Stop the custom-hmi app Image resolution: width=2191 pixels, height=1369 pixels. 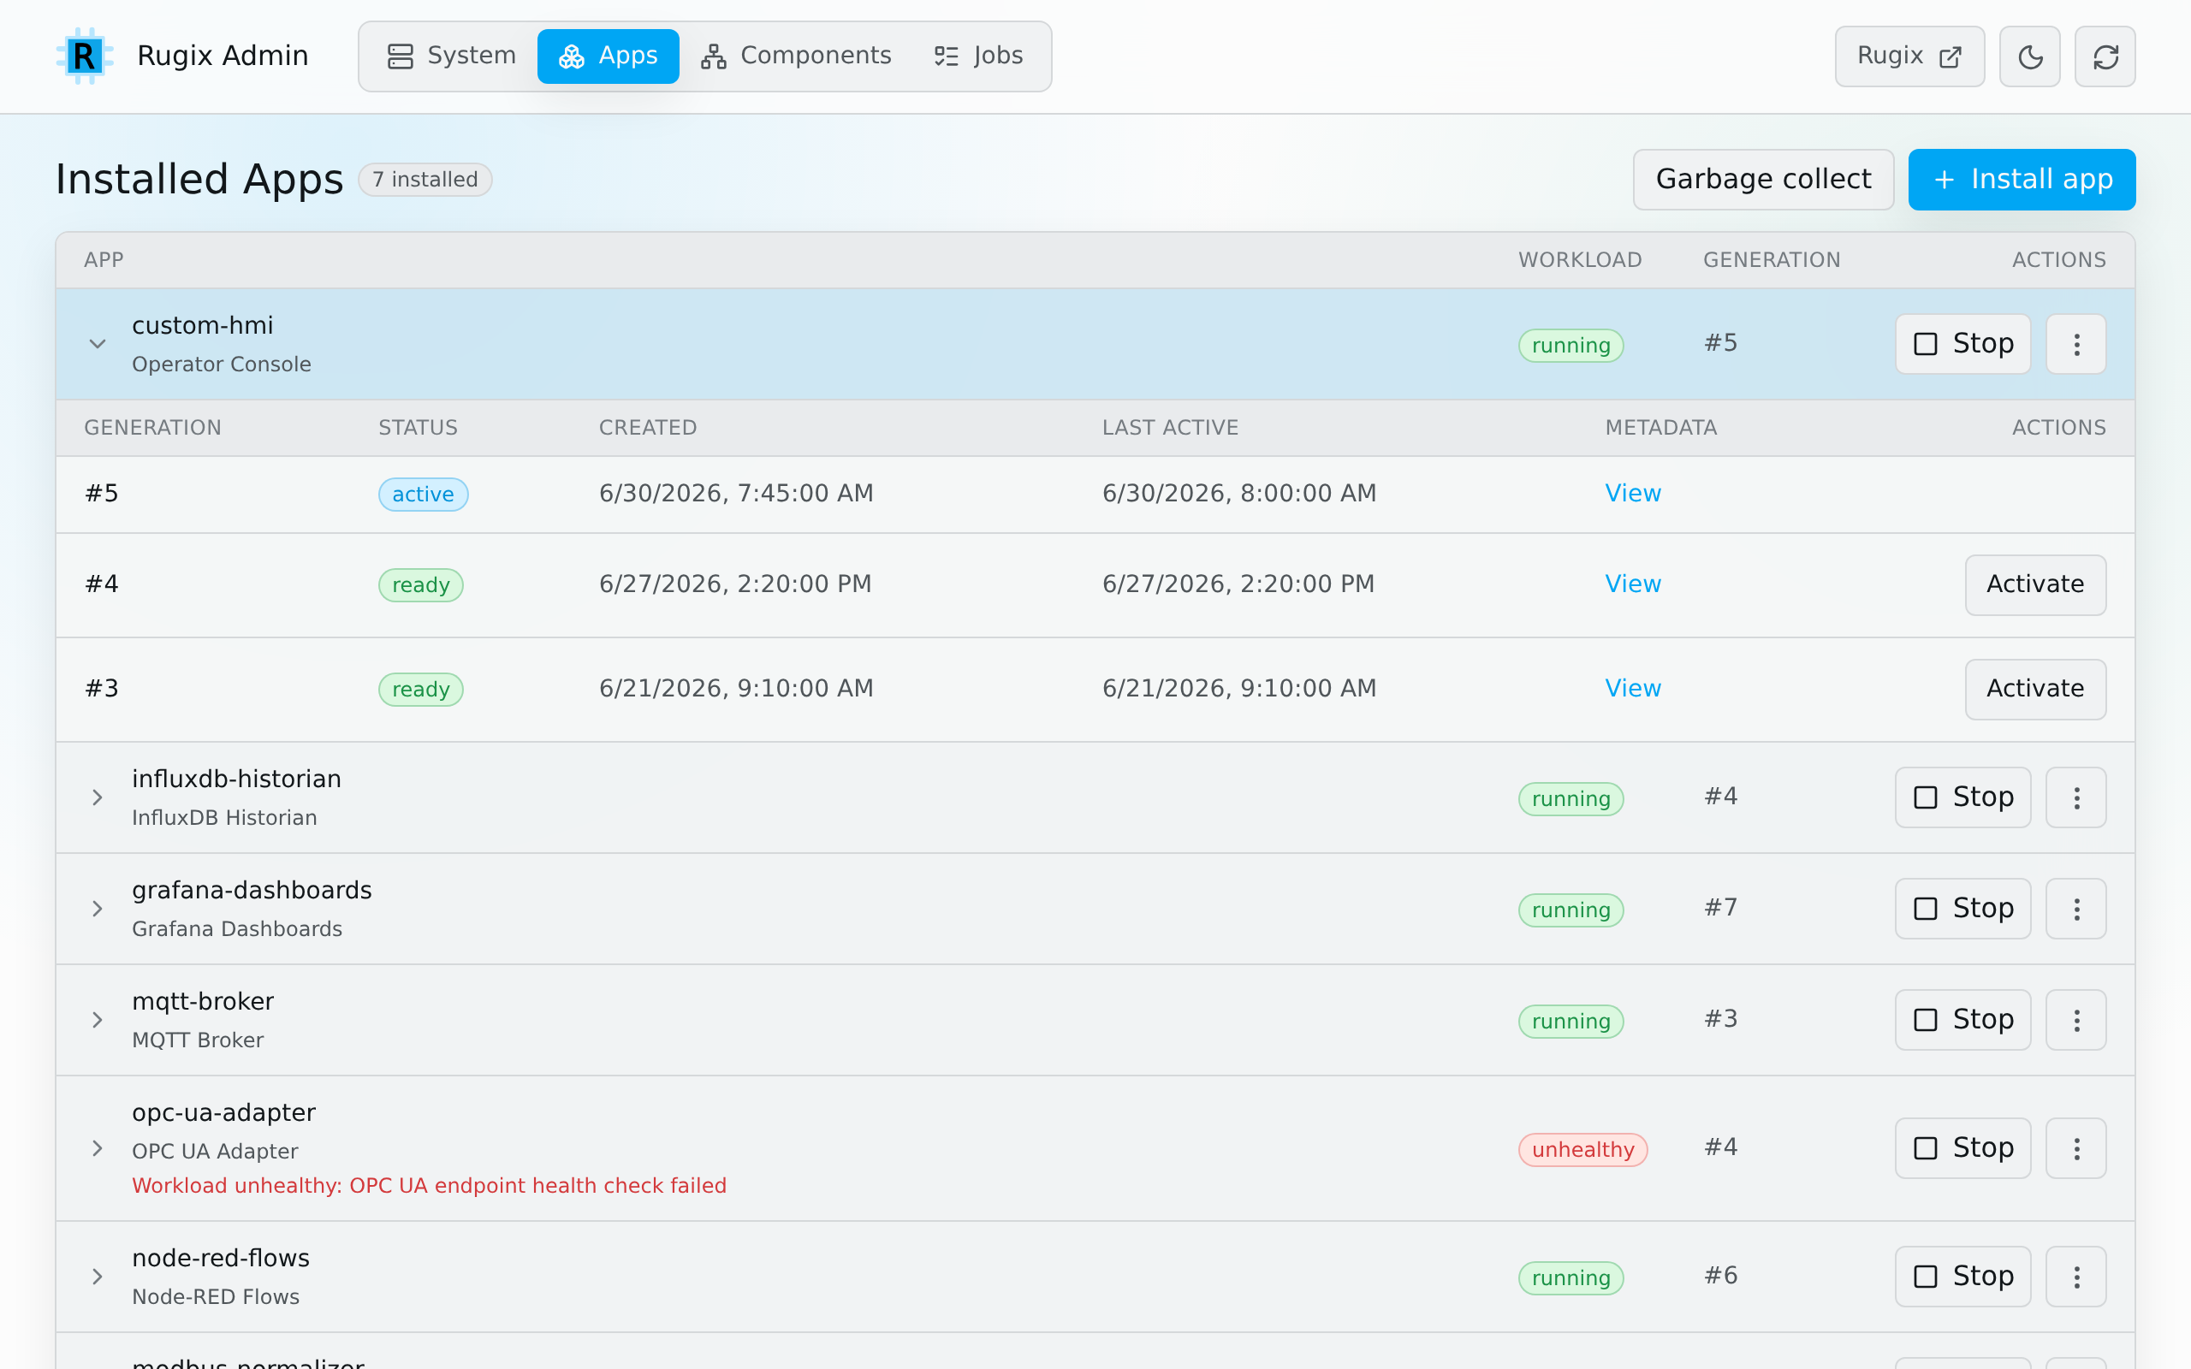coord(1962,344)
